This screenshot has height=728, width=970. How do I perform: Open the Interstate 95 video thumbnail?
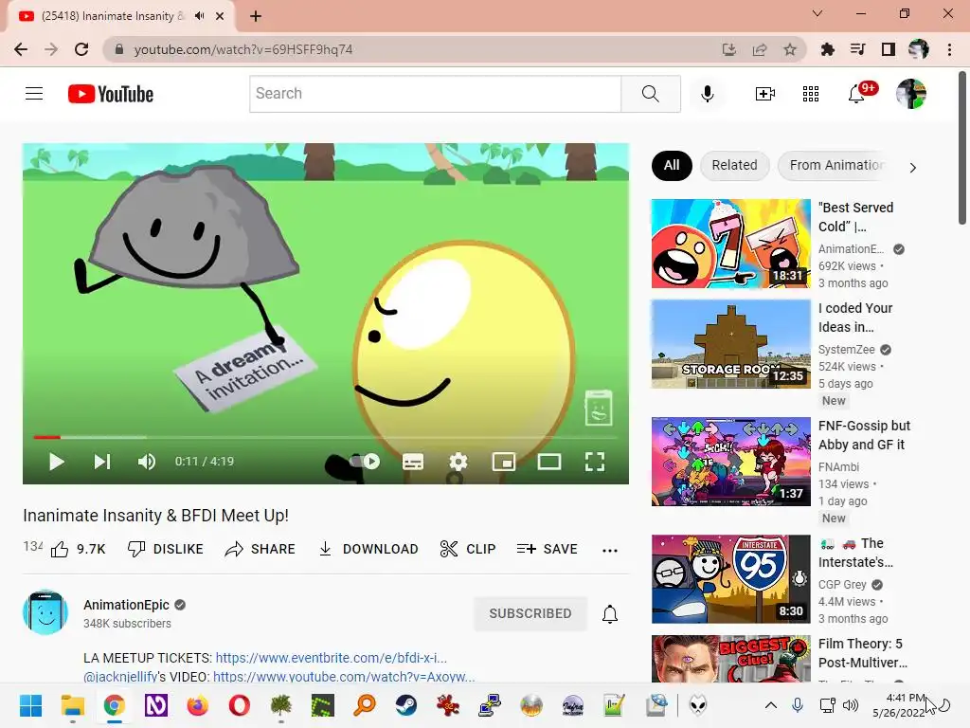point(730,579)
